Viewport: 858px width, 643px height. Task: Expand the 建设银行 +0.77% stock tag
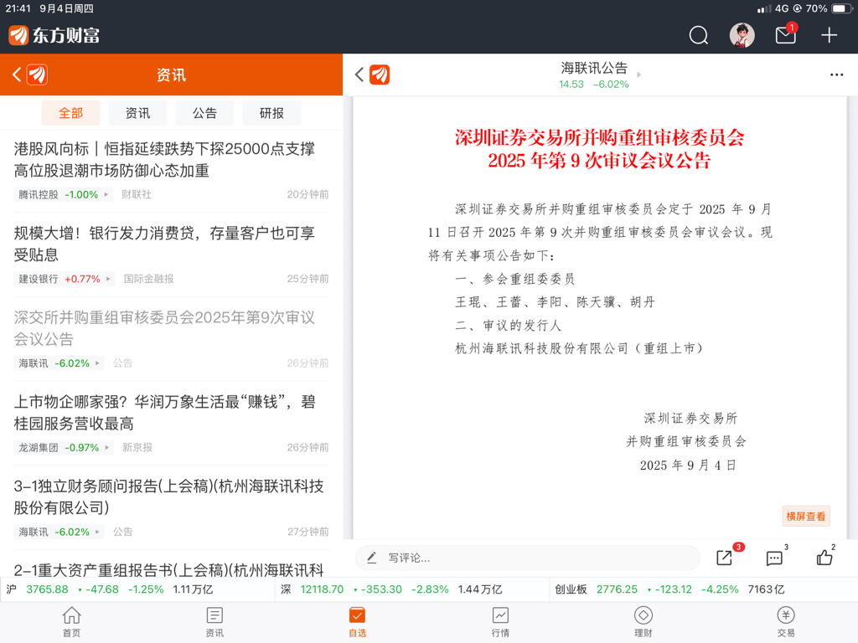pos(64,279)
